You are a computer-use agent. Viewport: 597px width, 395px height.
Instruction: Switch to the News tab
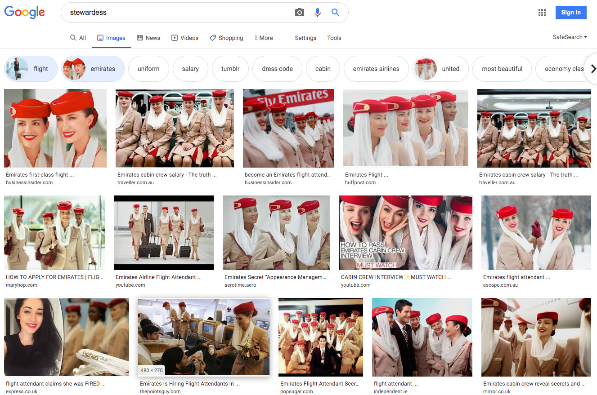[148, 38]
